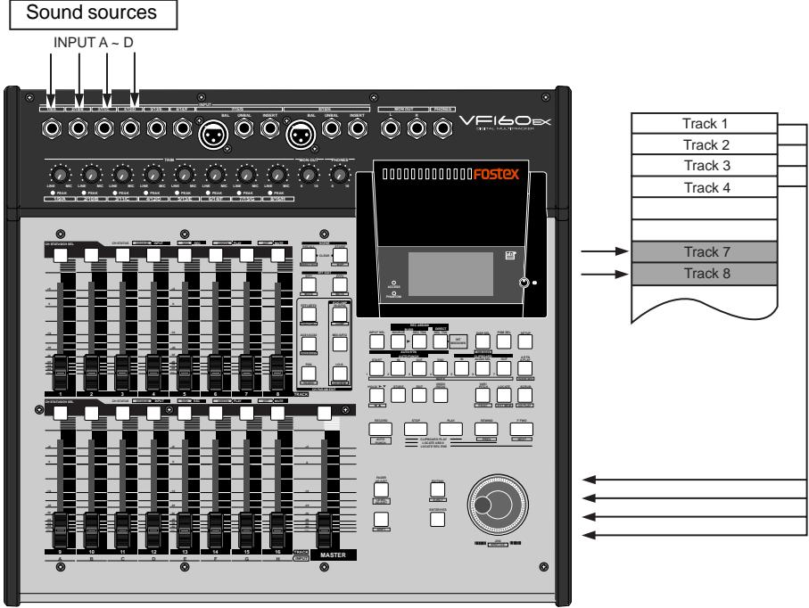The width and height of the screenshot is (809, 608).
Task: Click the channel 13 fader knob
Action: (x=185, y=530)
